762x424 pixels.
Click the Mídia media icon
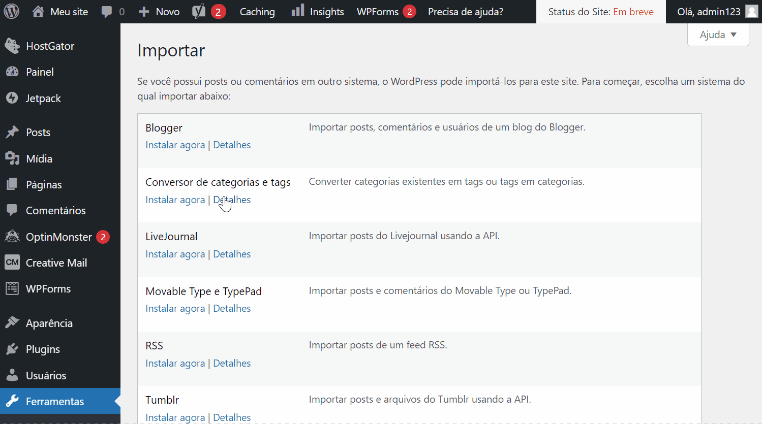pyautogui.click(x=12, y=158)
